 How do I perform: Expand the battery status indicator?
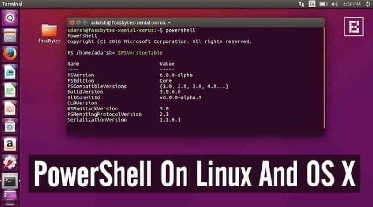point(323,4)
